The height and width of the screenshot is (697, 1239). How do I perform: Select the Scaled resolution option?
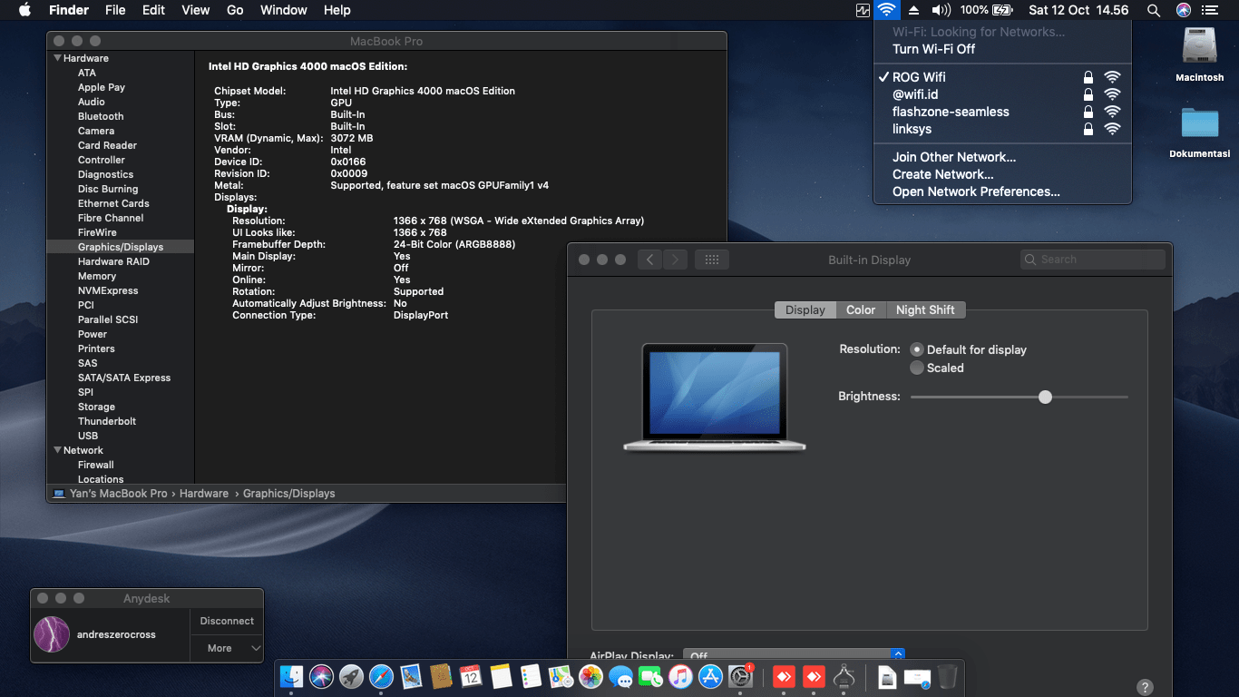pyautogui.click(x=917, y=368)
